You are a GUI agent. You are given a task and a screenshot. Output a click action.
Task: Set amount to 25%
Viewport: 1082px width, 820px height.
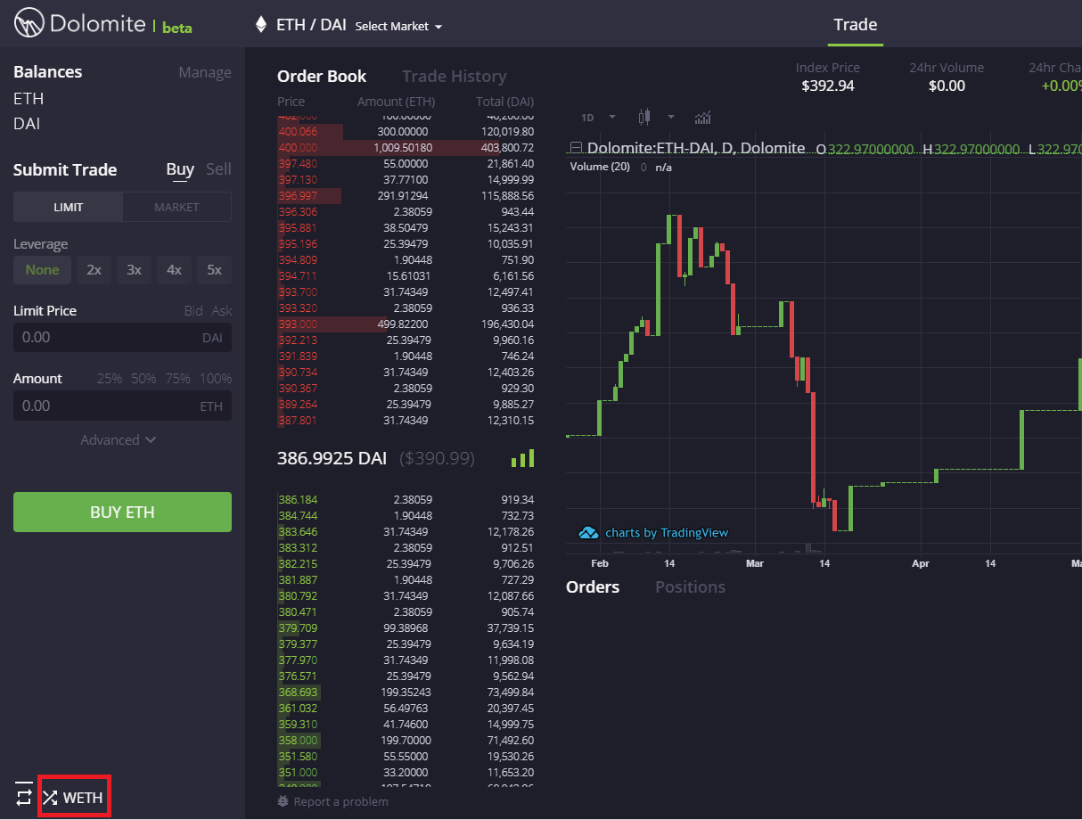point(110,378)
